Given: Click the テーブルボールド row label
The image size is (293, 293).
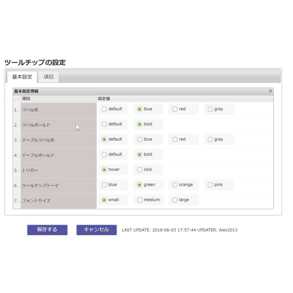Looking at the screenshot, I should [38, 155].
